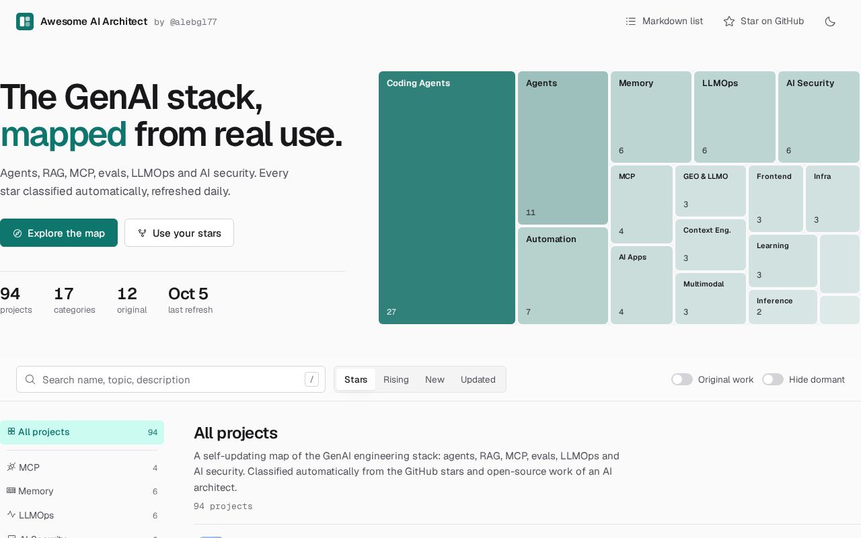Select the Updated sort tab
The height and width of the screenshot is (538, 861).
(x=478, y=379)
